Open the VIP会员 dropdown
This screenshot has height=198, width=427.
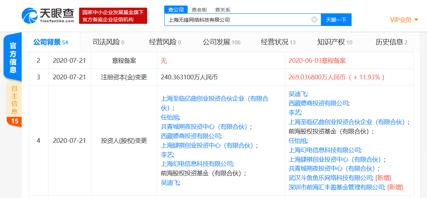point(404,19)
